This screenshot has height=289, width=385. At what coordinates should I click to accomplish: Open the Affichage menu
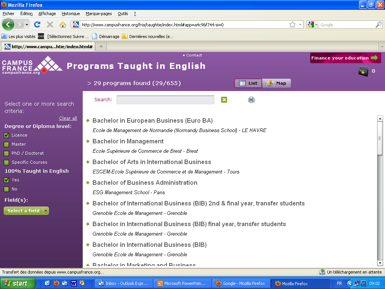(x=47, y=14)
